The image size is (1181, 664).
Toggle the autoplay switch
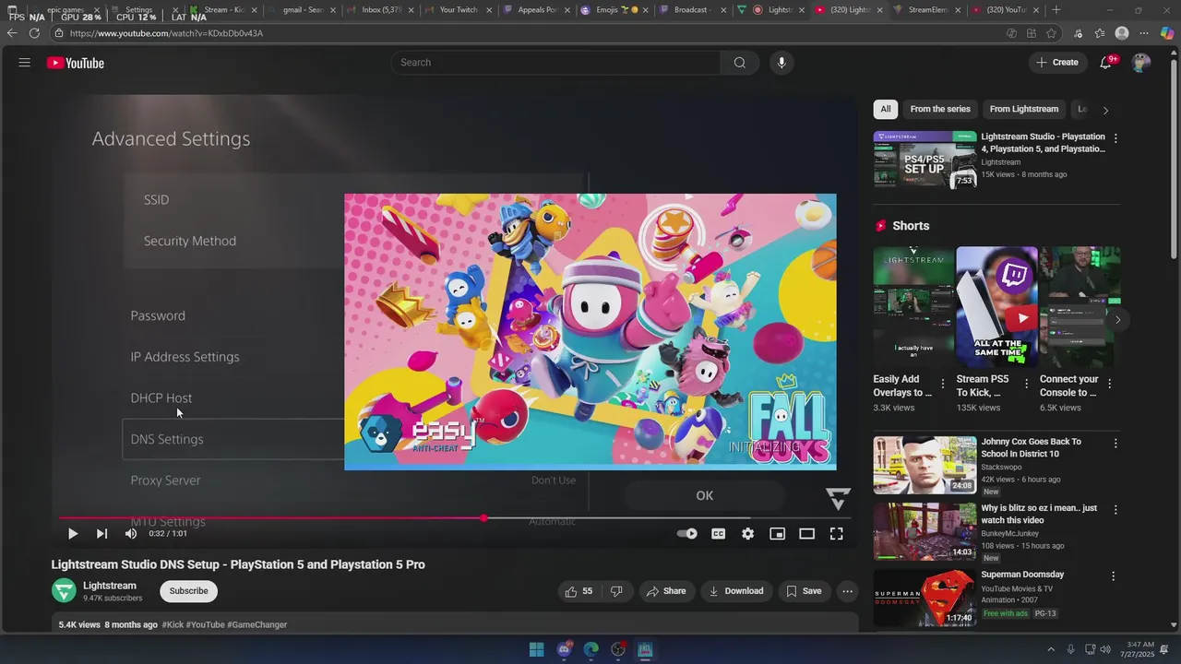[x=687, y=534]
